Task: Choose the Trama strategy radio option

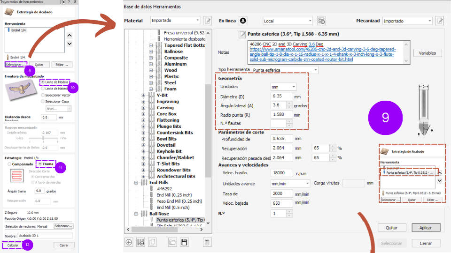Action: (40, 164)
